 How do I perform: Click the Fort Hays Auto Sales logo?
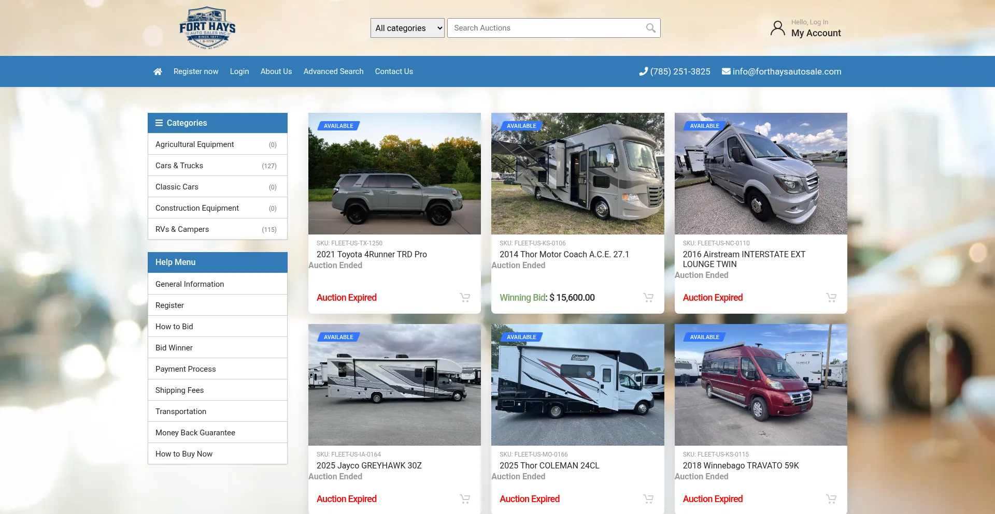click(207, 28)
